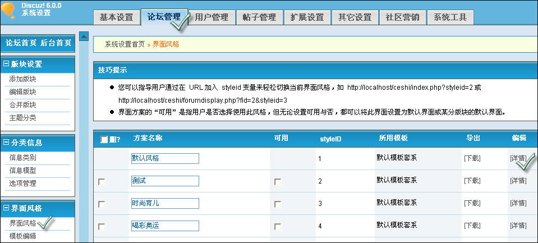Open 详情 for 测试 row
Screen dimensions: 538x243
pos(518,181)
